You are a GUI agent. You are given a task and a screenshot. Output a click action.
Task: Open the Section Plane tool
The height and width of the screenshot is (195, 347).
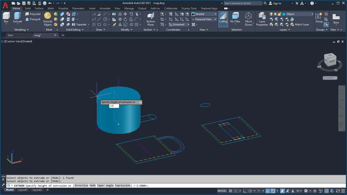pos(150,19)
